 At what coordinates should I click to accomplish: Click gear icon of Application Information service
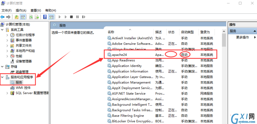109,71
